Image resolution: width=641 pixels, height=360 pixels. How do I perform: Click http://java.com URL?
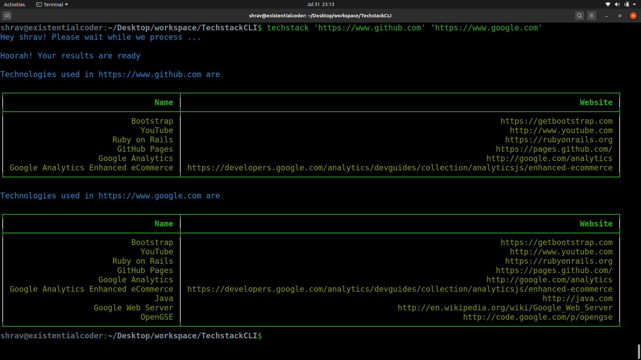578,299
